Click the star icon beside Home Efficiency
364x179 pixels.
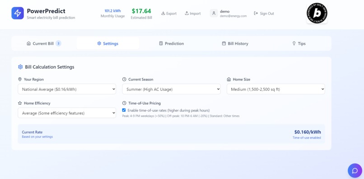(20, 103)
